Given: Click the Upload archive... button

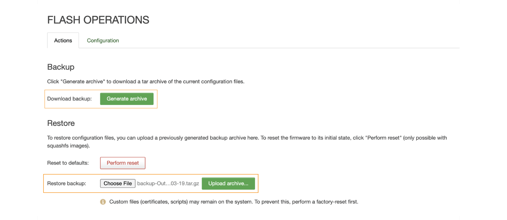Looking at the screenshot, I should (228, 183).
